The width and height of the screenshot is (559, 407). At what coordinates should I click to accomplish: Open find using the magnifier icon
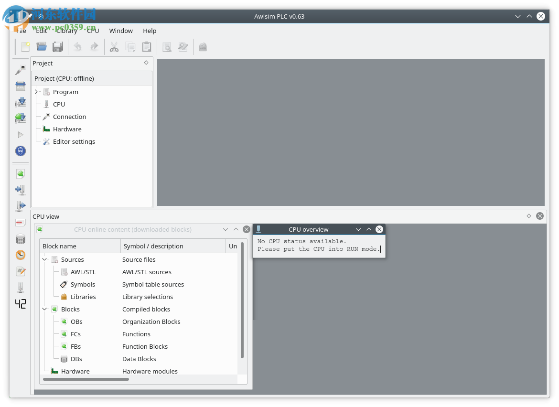click(x=167, y=46)
